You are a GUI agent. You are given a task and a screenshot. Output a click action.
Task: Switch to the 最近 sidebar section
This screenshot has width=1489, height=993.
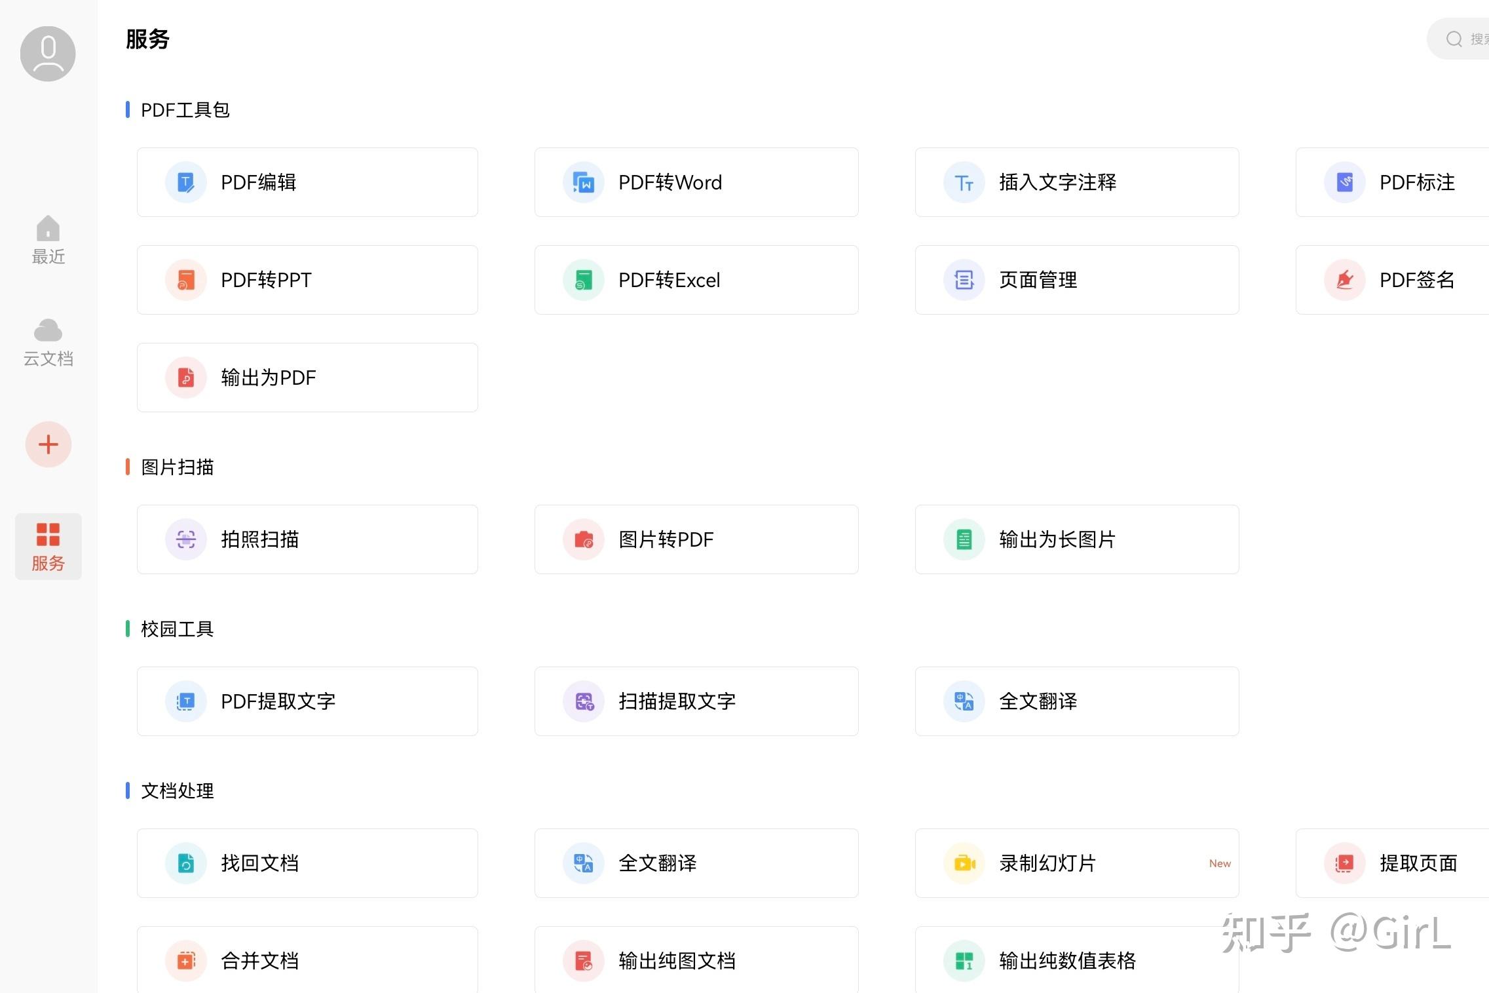coord(47,239)
